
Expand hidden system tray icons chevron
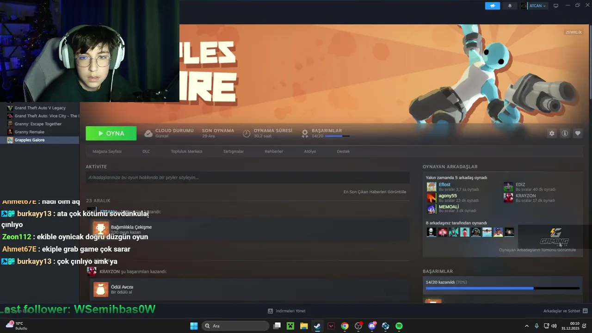[526, 326]
